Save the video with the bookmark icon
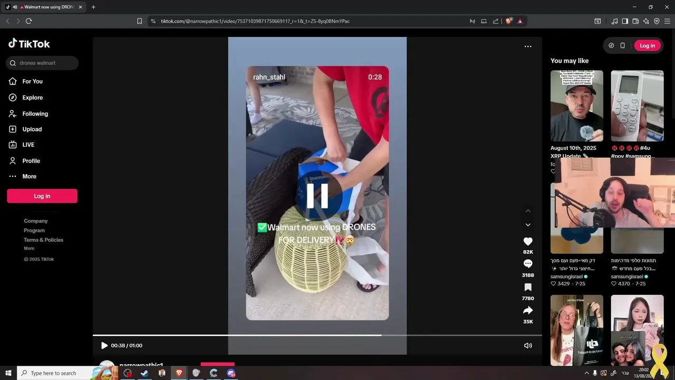 [x=528, y=288]
